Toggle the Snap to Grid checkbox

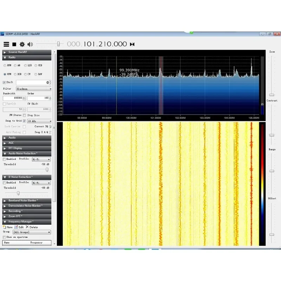(24, 121)
